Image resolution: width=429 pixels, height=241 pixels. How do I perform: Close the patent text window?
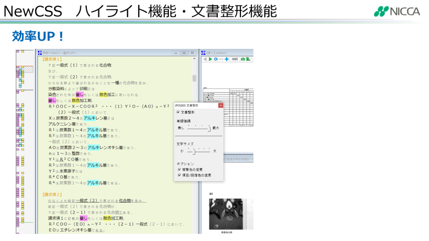tap(193, 53)
